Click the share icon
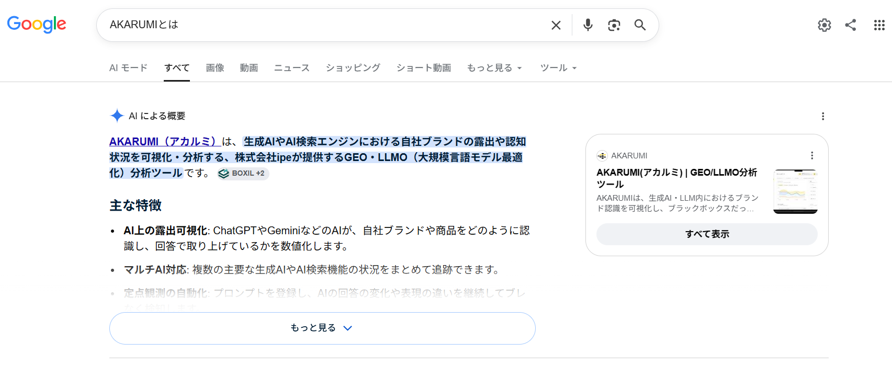The image size is (892, 389). point(851,25)
